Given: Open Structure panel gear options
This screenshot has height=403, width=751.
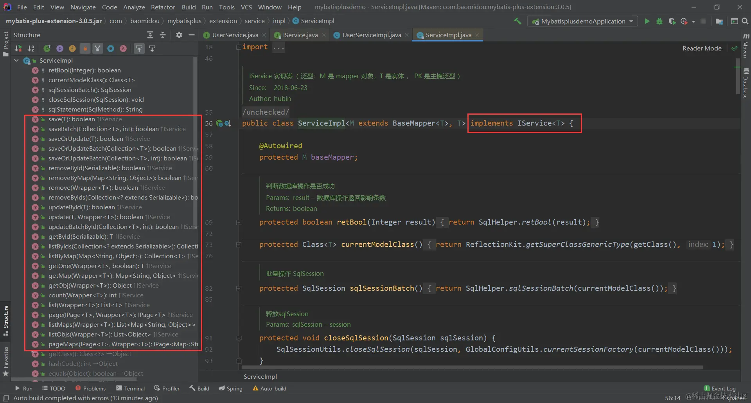Looking at the screenshot, I should [179, 35].
